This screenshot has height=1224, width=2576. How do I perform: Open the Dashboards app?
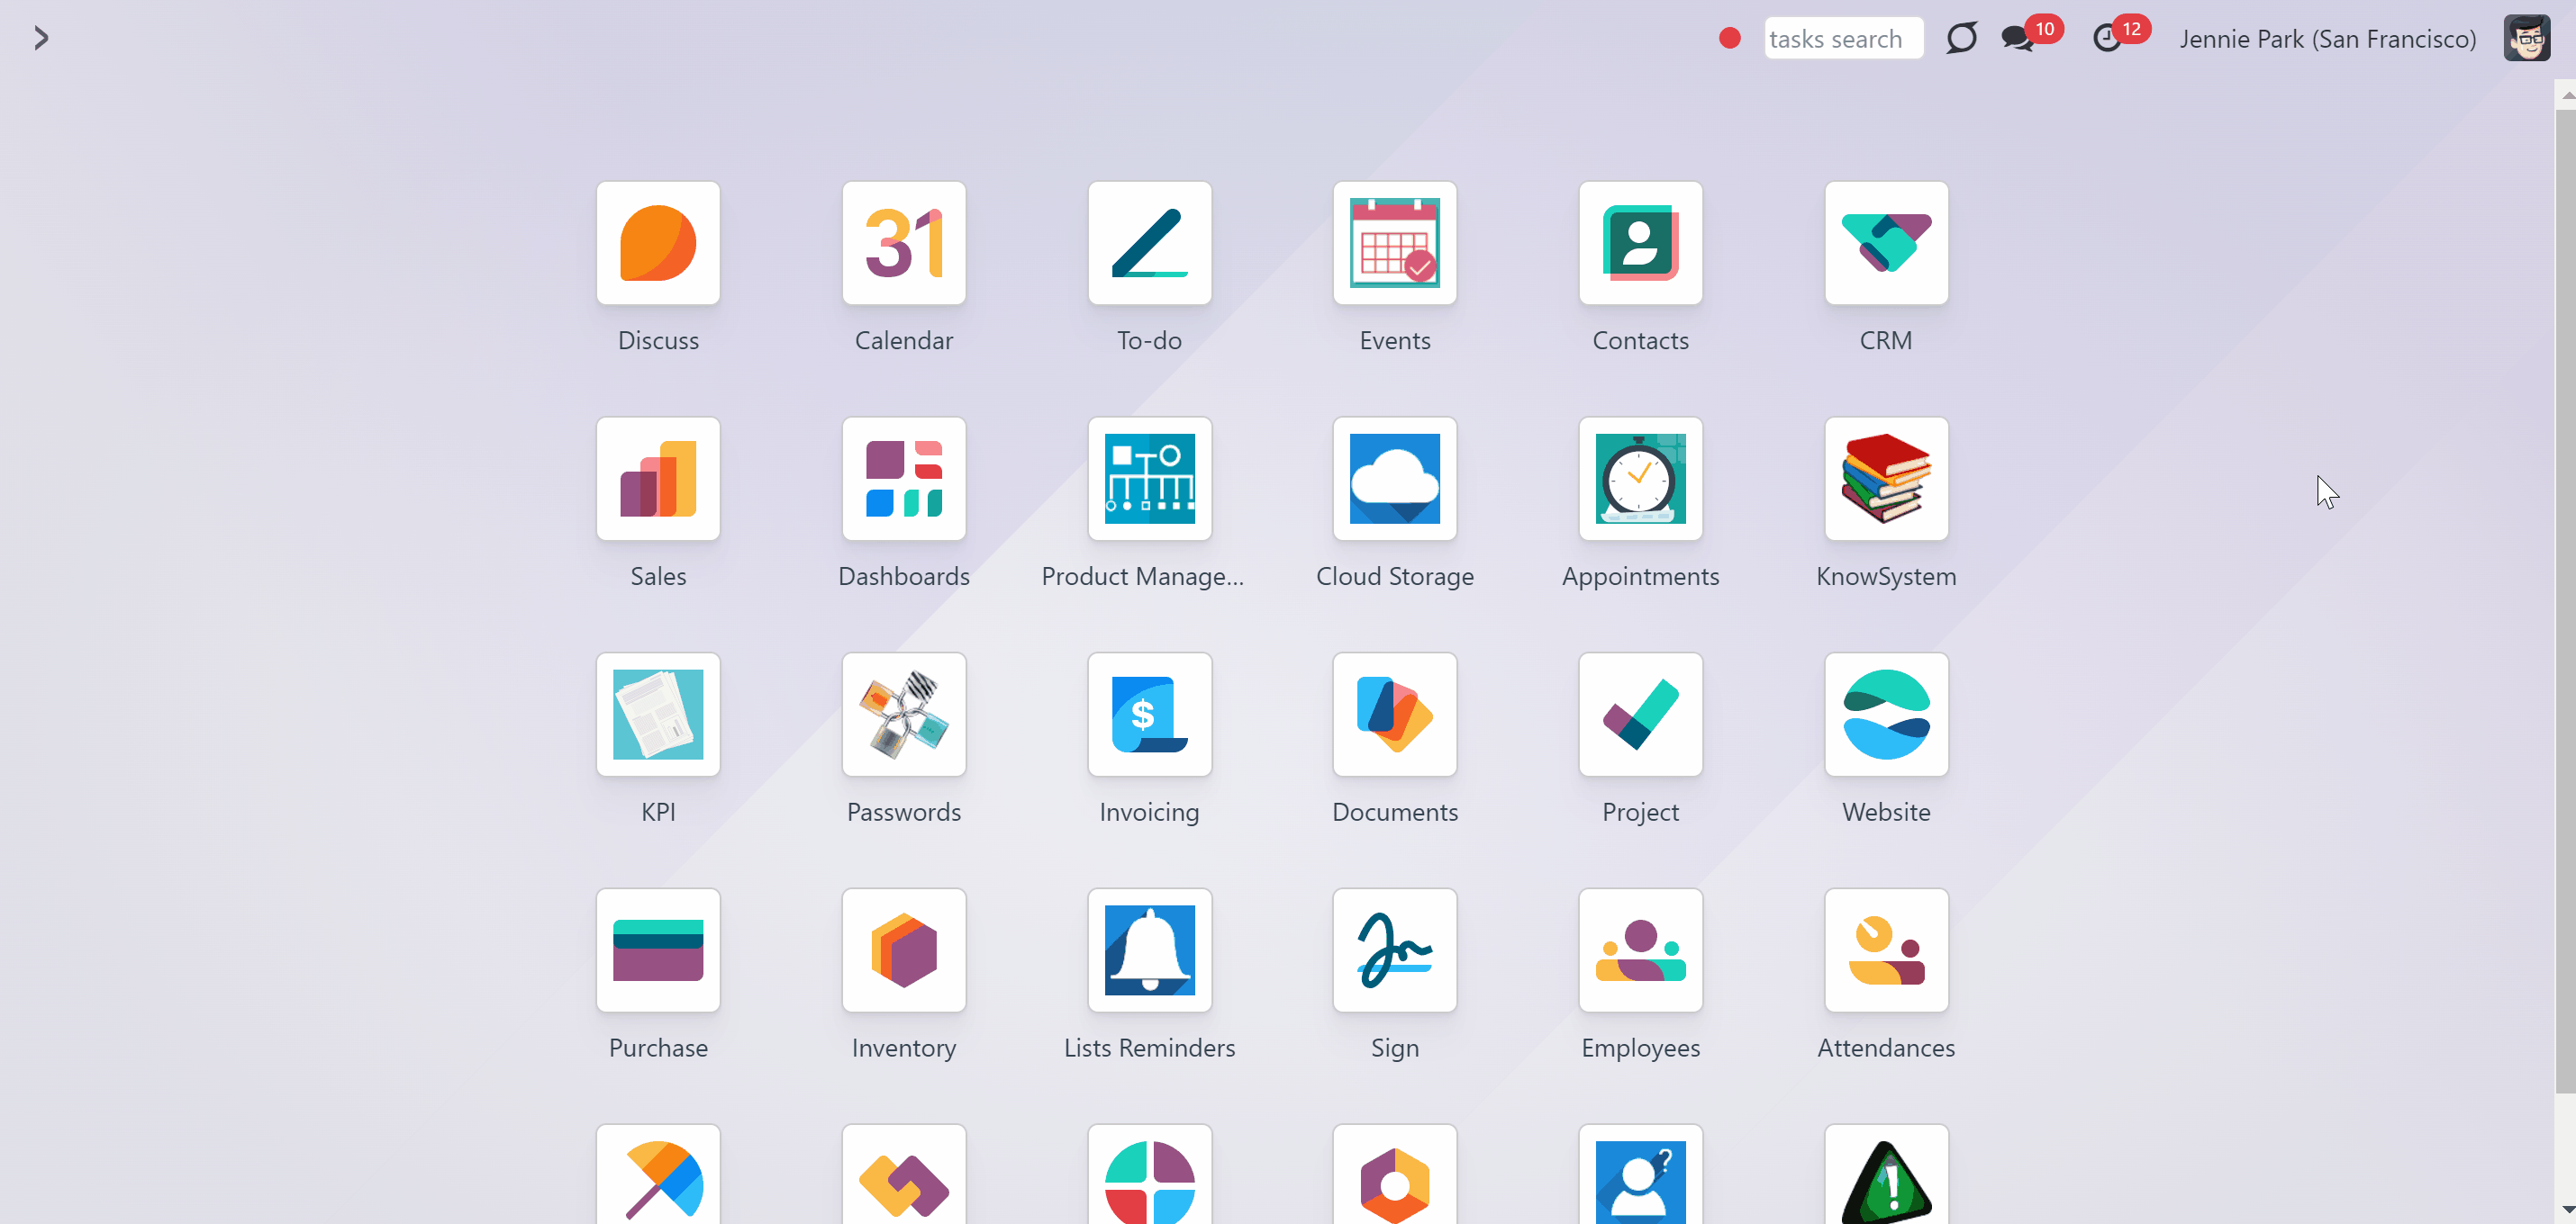click(904, 479)
